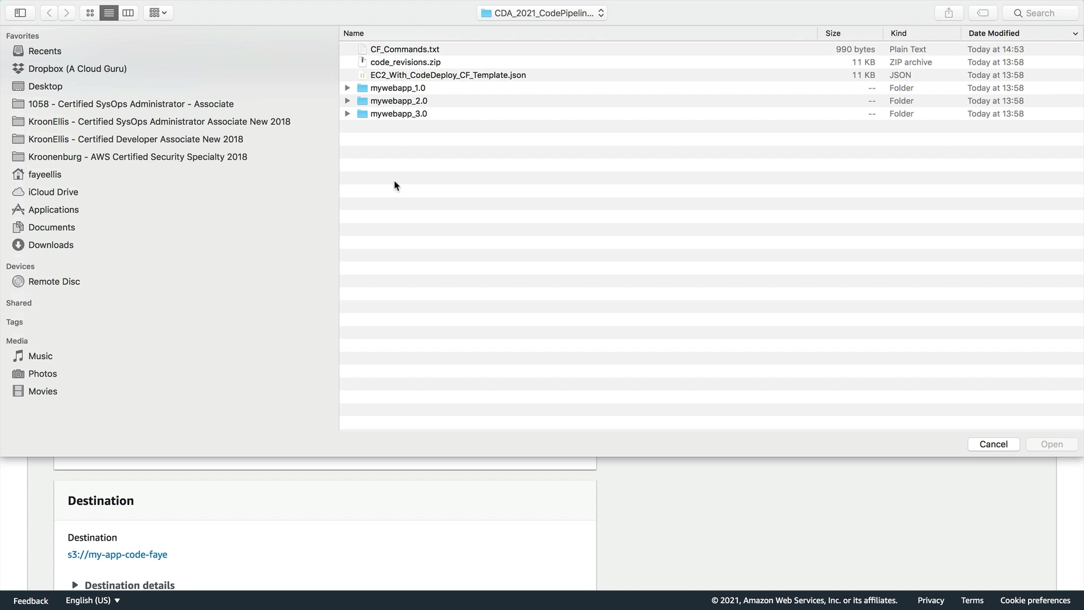This screenshot has height=610, width=1084.
Task: Select the code_revisions.zip file
Action: coord(405,62)
